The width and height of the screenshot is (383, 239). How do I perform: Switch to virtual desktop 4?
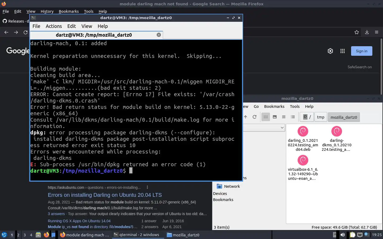coord(31,235)
